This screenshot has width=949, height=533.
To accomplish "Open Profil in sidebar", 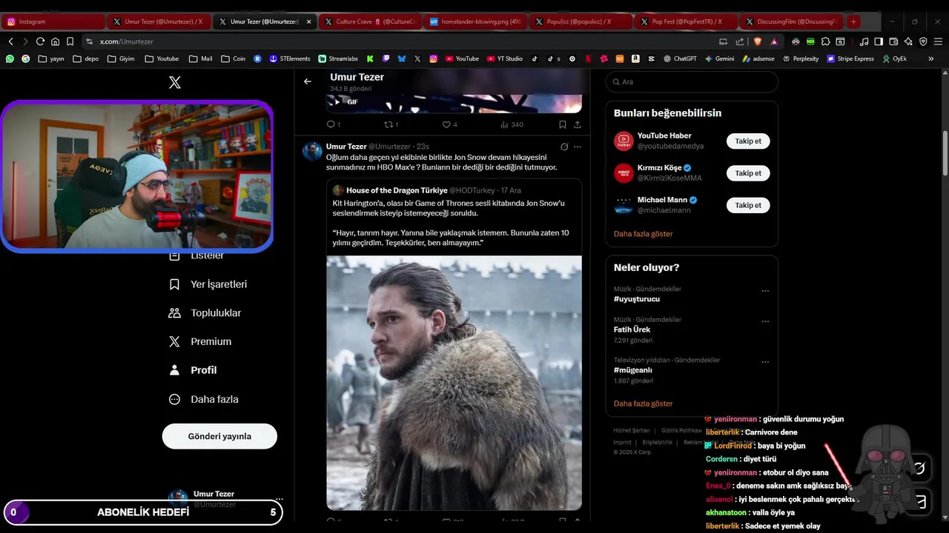I will 194,370.
